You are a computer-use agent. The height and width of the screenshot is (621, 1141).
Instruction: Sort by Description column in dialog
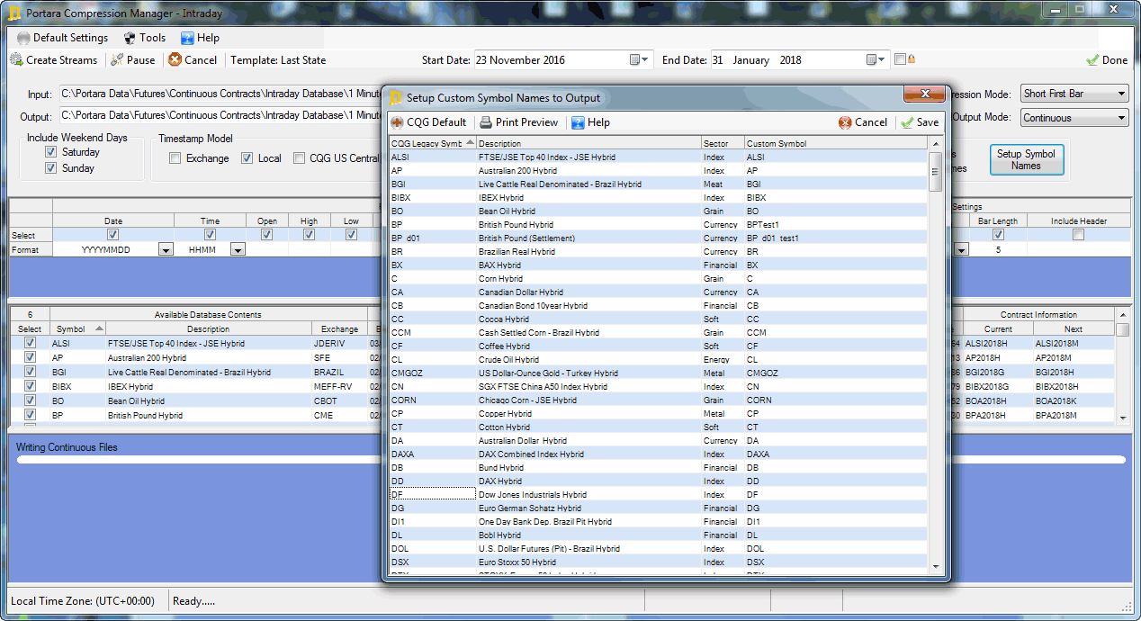pos(588,143)
